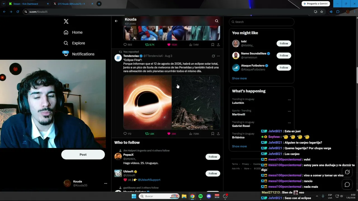Open ESP LAA language selector
The image size is (358, 201).
click(x=330, y=196)
